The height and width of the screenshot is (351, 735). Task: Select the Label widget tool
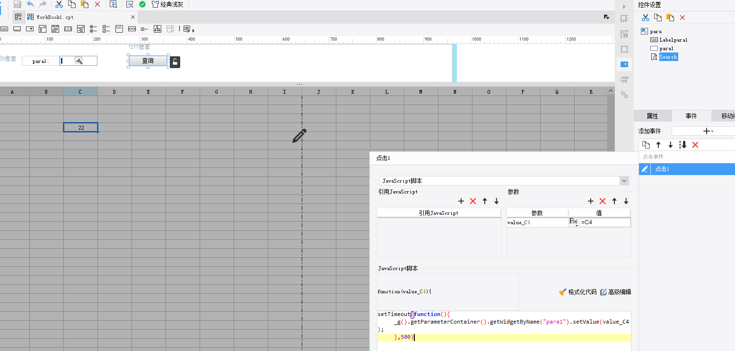click(4, 29)
